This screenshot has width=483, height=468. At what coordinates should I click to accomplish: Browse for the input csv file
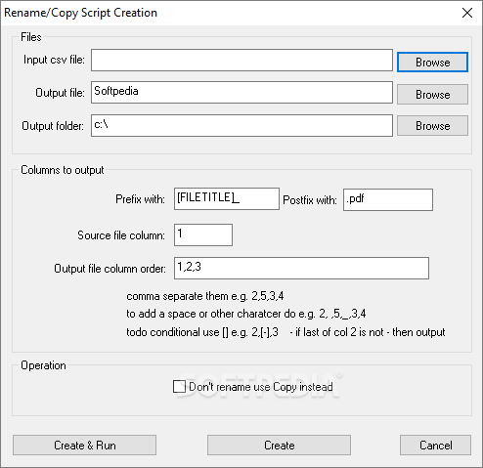pyautogui.click(x=432, y=62)
